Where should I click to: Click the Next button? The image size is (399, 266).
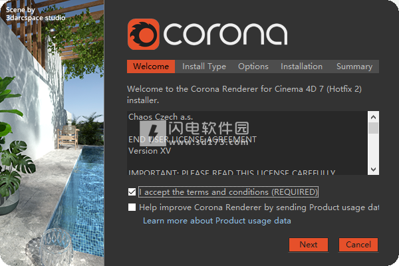click(309, 245)
